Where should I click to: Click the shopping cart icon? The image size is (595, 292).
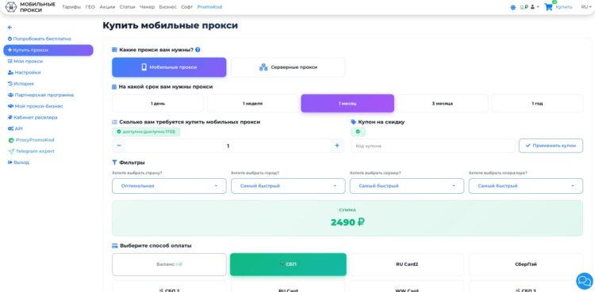click(548, 7)
